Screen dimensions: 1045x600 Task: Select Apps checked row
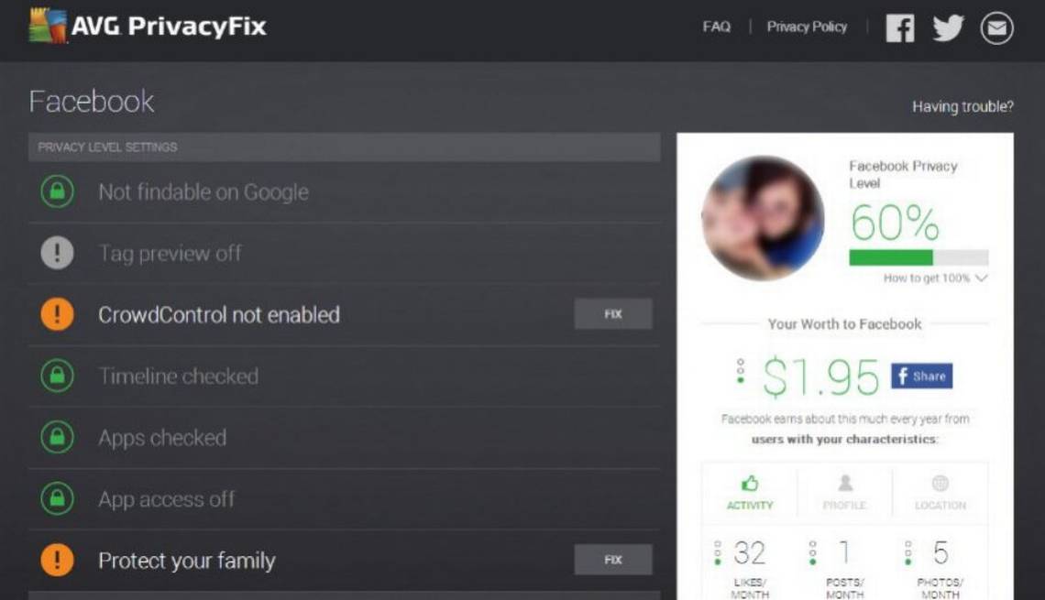(344, 438)
